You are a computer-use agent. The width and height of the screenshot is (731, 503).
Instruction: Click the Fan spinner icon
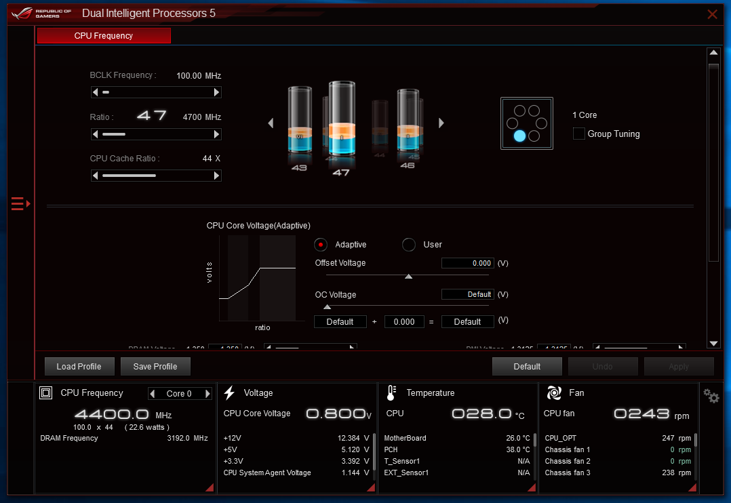(554, 393)
